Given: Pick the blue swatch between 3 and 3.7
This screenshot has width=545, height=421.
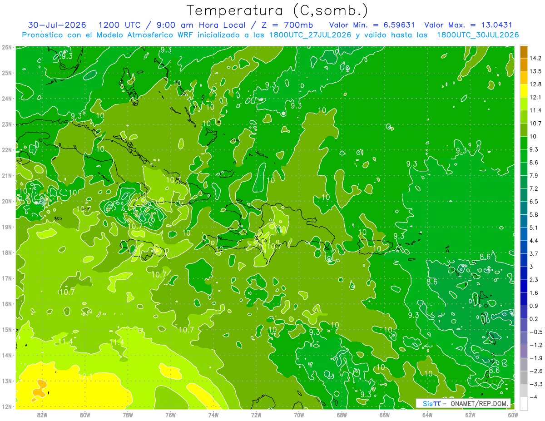Looking at the screenshot, I should [524, 260].
